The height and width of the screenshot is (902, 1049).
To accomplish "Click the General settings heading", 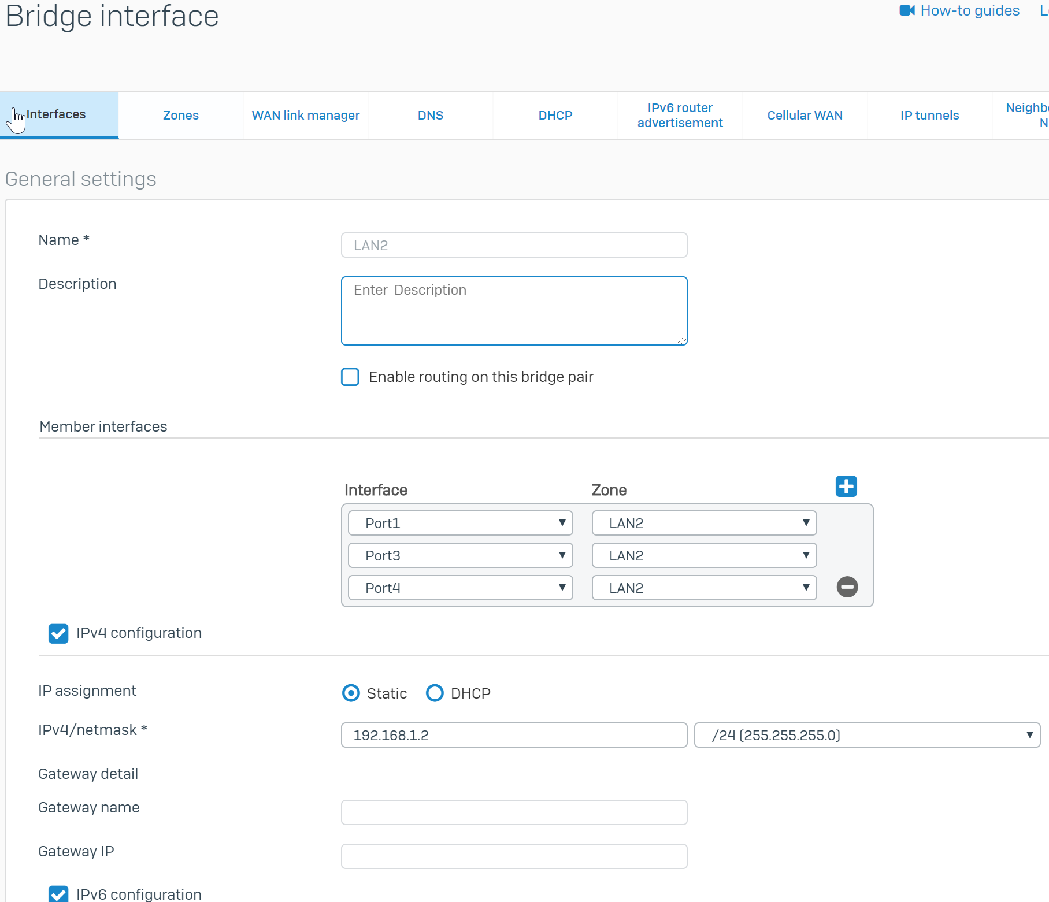I will point(81,179).
